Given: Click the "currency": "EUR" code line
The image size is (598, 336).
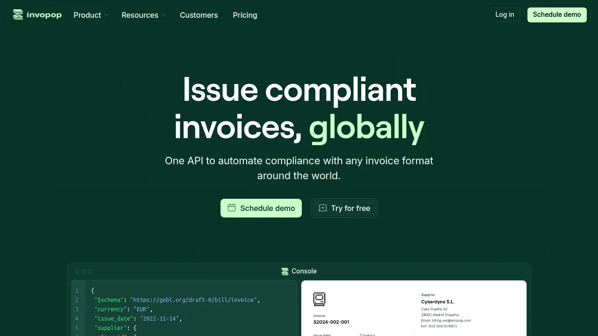Looking at the screenshot, I should coord(124,309).
